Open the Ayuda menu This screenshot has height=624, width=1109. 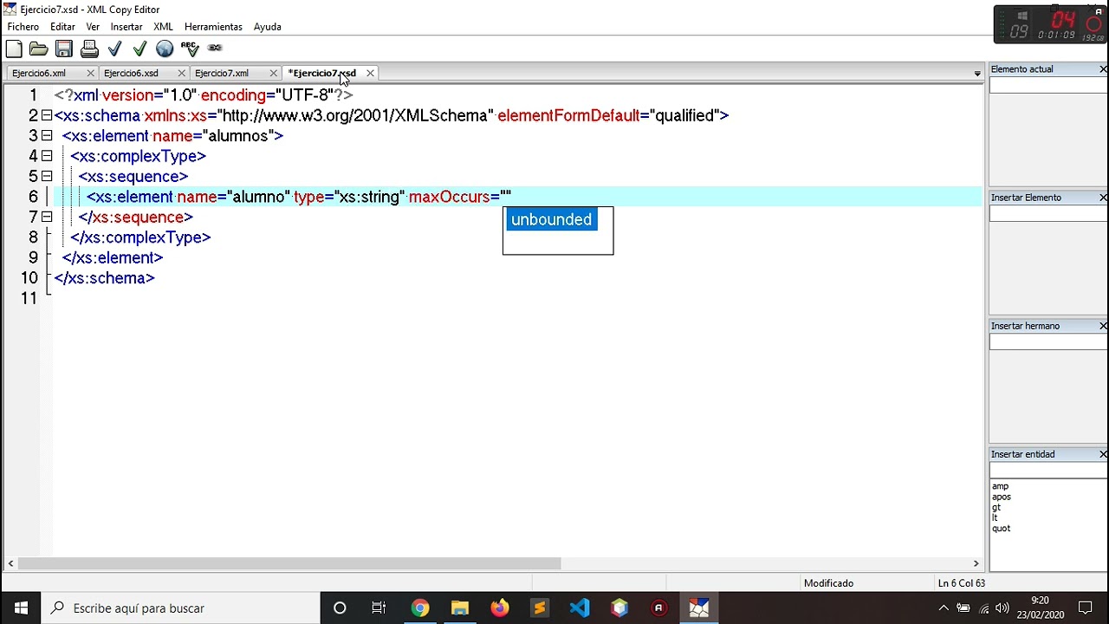click(x=268, y=27)
